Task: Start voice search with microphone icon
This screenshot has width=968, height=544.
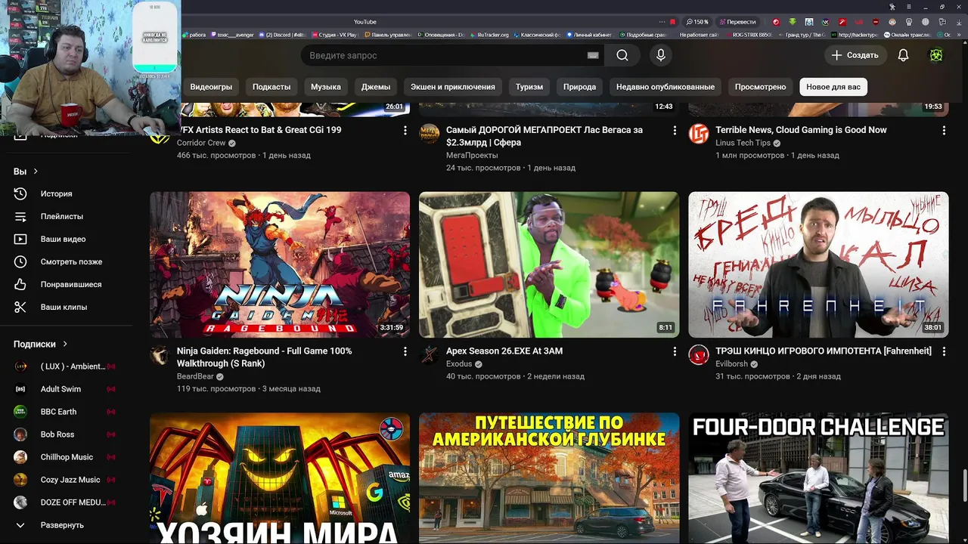Action: [660, 55]
